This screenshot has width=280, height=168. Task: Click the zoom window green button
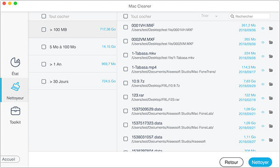click(x=15, y=3)
